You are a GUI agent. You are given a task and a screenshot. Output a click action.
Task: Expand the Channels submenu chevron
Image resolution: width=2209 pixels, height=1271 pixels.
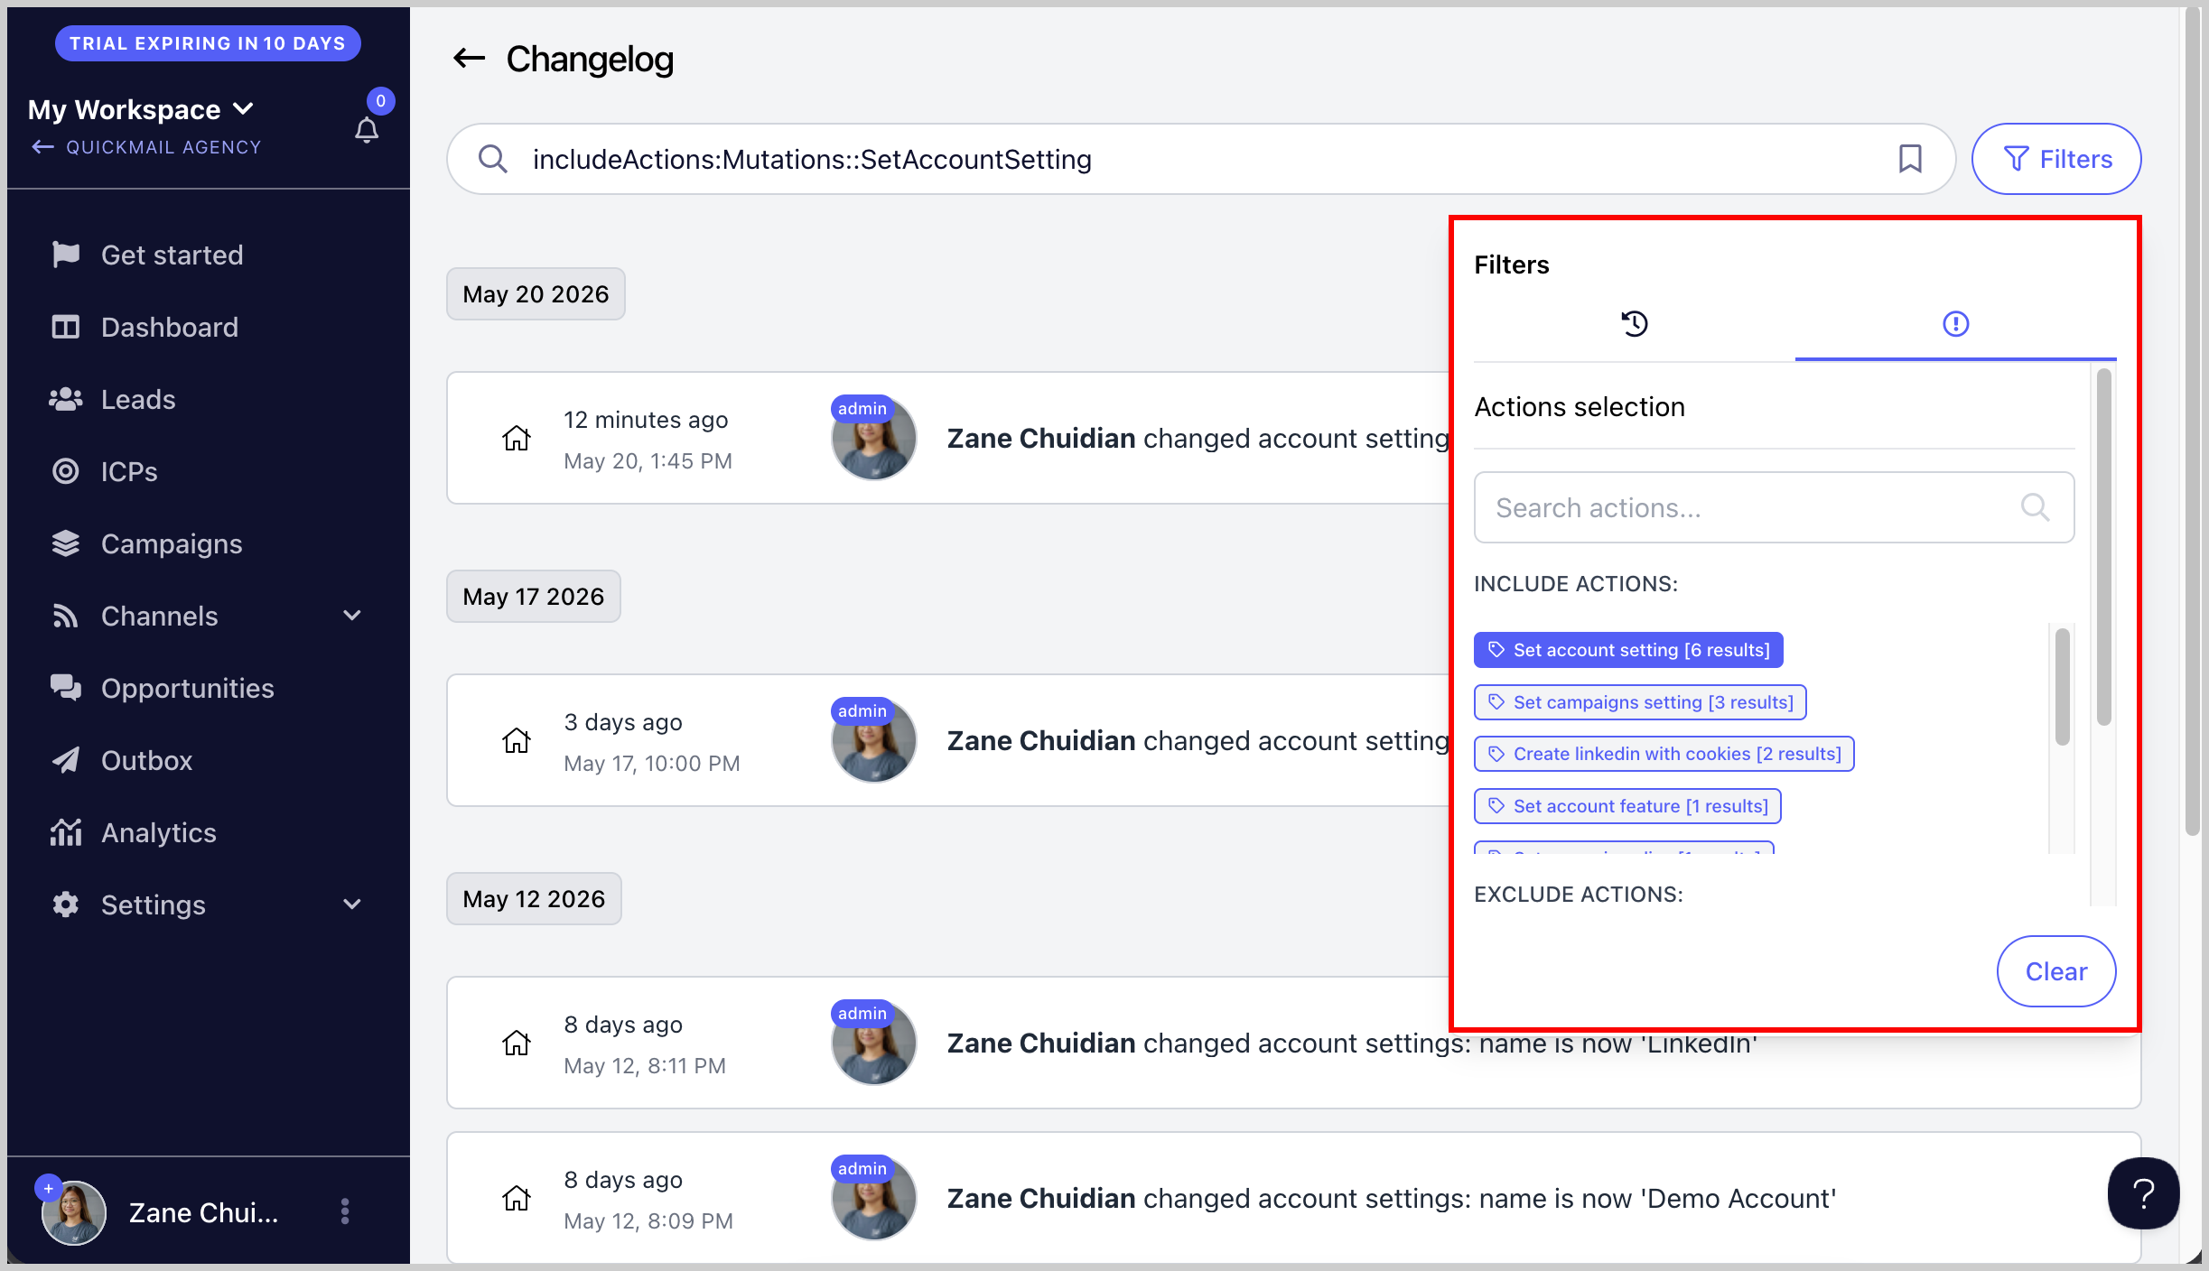pos(352,616)
